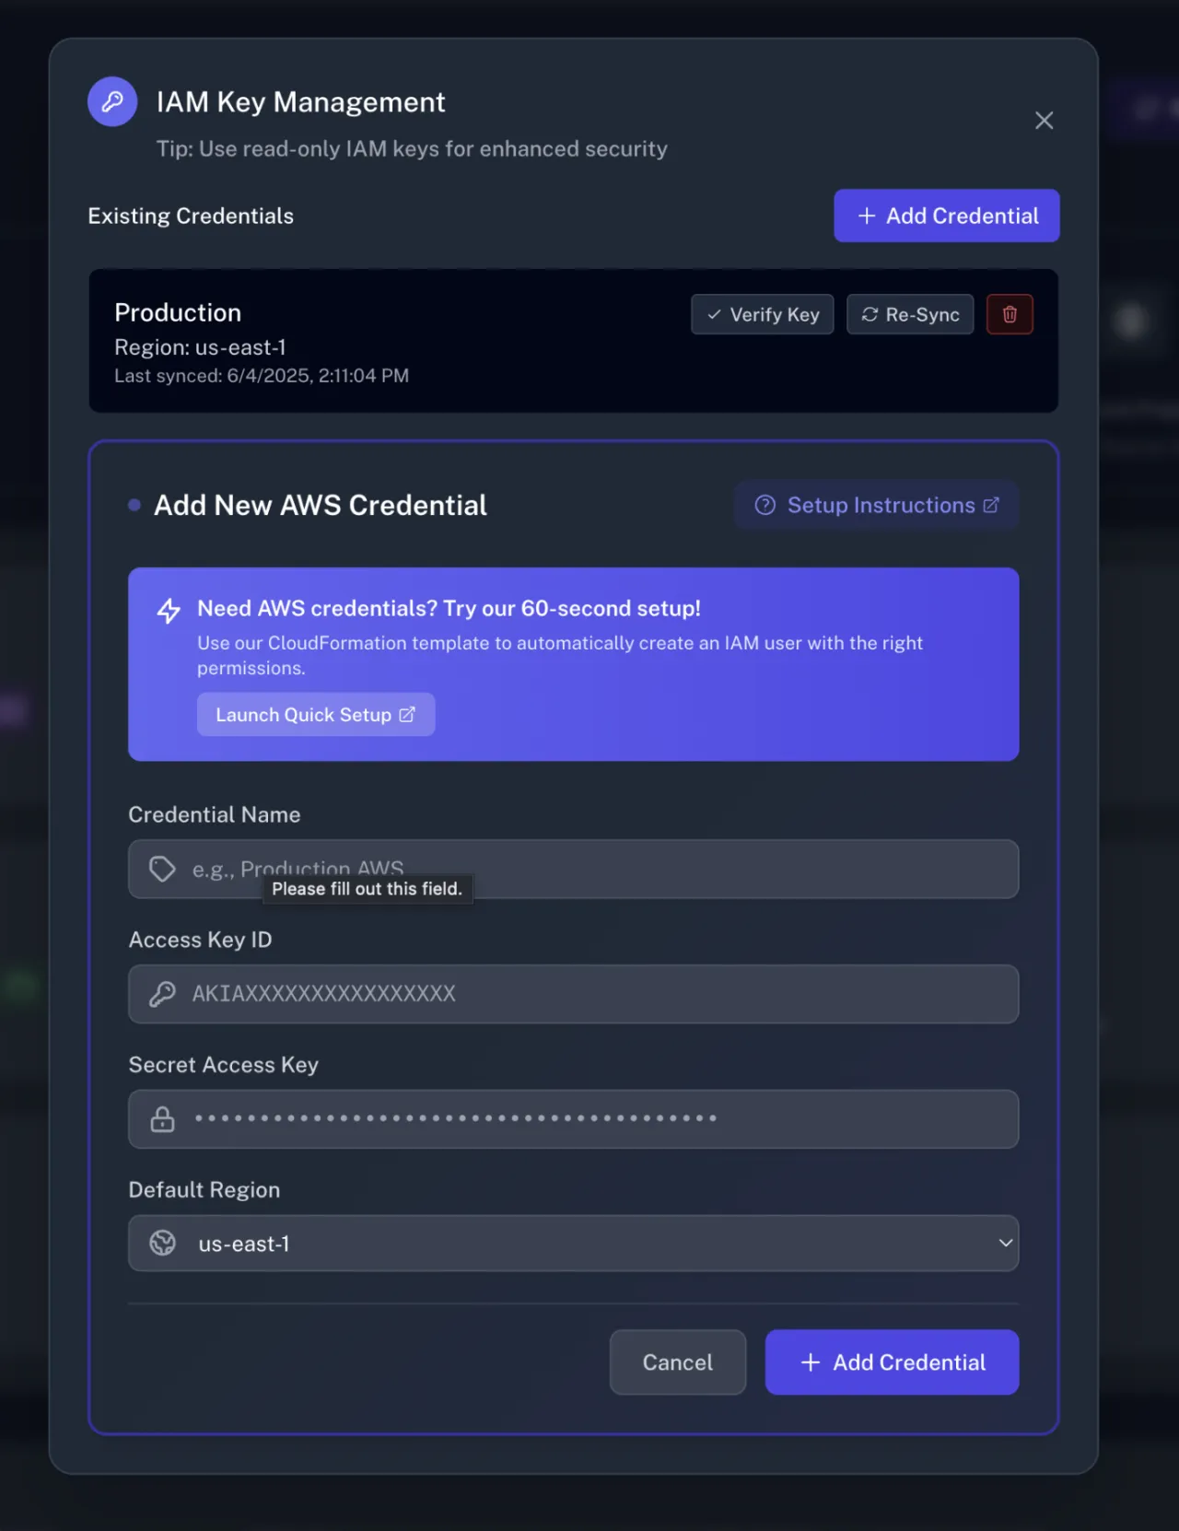Submit the form with bottom Add Credential button
Screen dimensions: 1179x1531
tap(892, 1362)
